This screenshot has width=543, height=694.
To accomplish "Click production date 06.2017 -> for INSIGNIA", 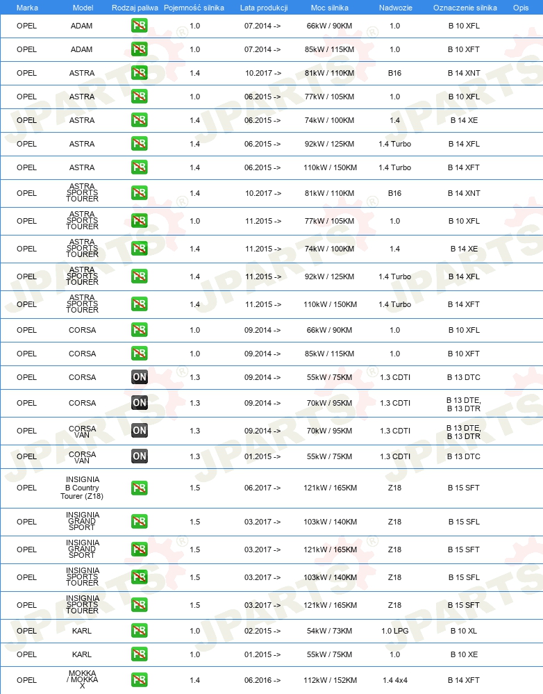I will click(x=262, y=488).
